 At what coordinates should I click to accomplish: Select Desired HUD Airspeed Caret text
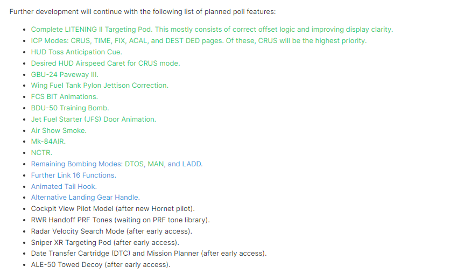[x=106, y=63]
